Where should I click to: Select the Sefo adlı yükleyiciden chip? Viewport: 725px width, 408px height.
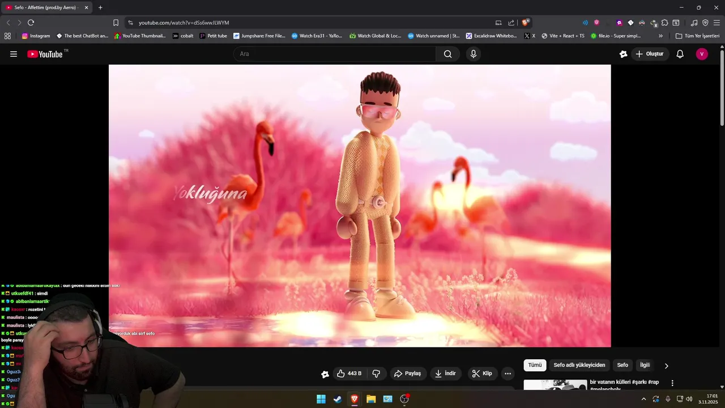tap(579, 365)
